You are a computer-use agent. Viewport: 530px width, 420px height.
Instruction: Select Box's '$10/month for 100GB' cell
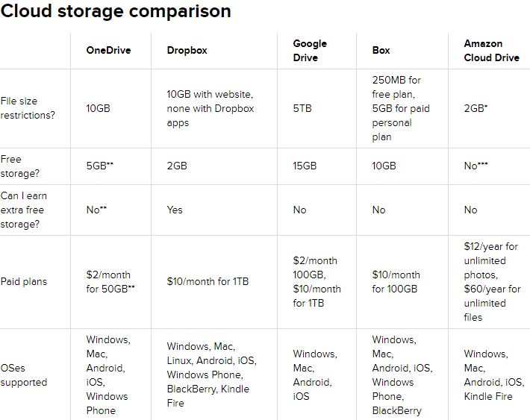click(x=396, y=281)
